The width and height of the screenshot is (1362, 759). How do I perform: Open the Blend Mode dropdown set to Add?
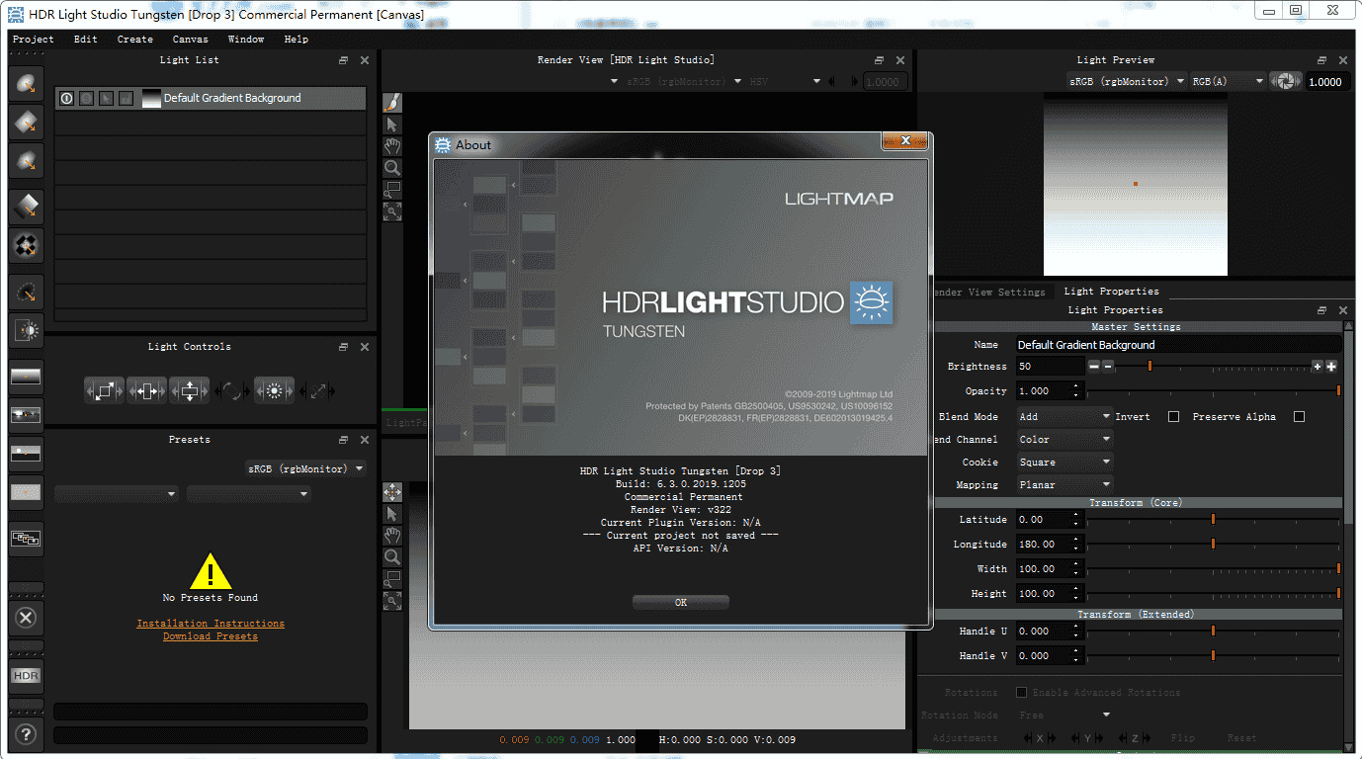[1064, 416]
